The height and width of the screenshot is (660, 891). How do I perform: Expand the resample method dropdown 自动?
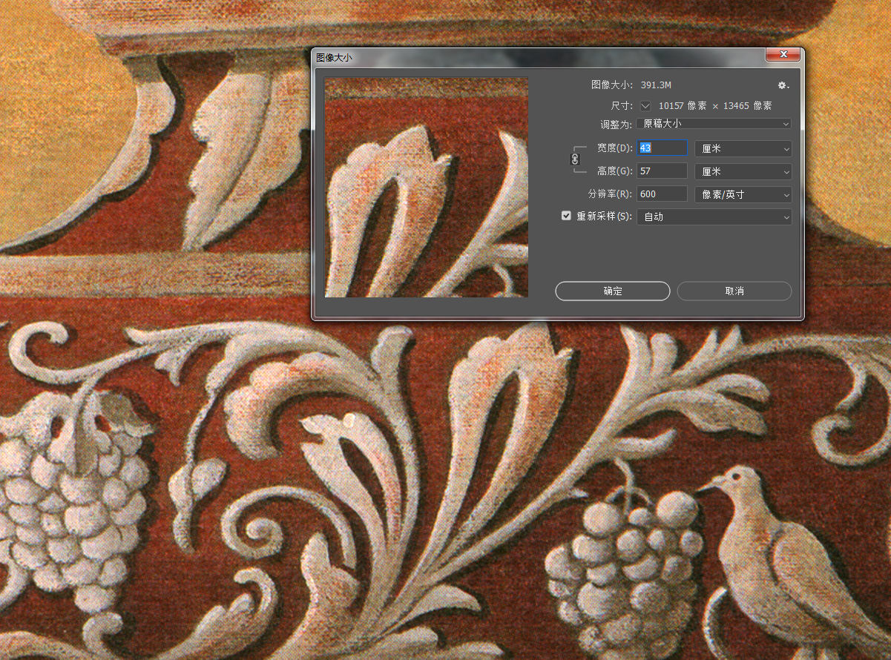(714, 217)
